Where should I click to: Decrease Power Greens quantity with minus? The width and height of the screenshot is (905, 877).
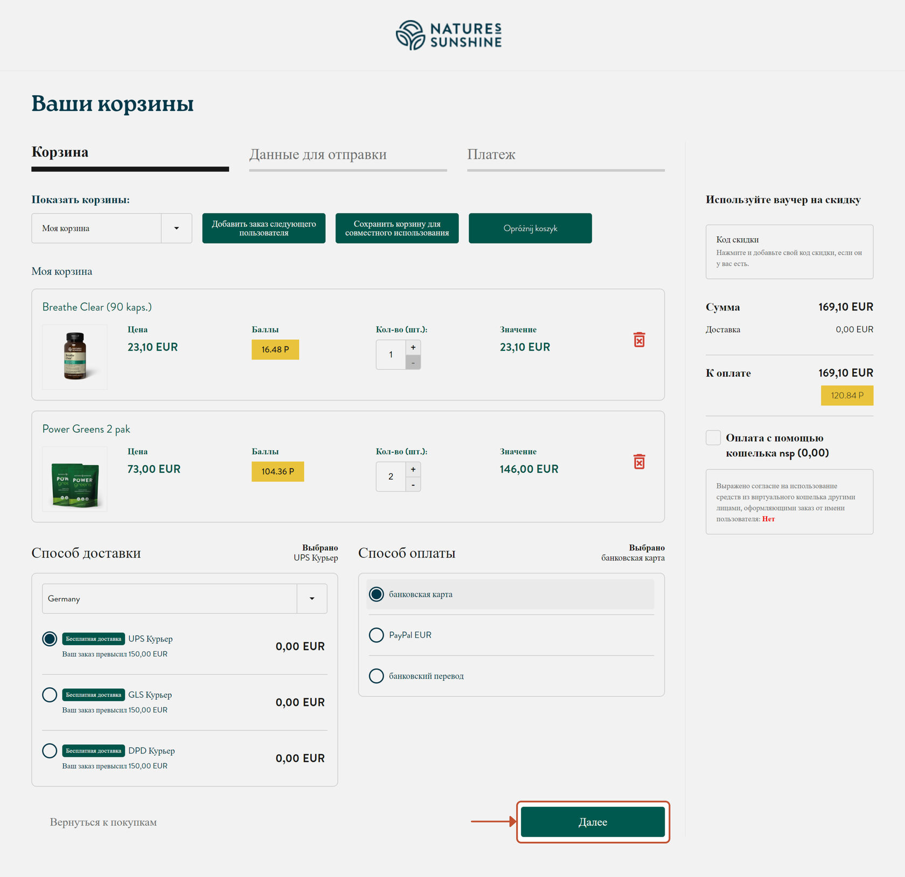pyautogui.click(x=413, y=484)
